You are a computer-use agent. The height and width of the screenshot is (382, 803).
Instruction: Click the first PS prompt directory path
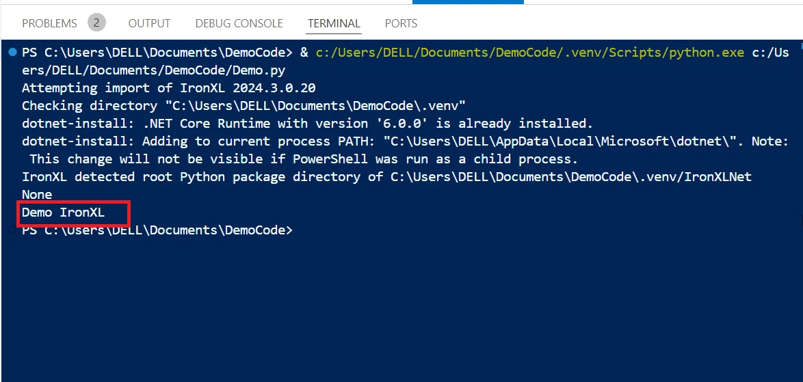click(x=168, y=53)
